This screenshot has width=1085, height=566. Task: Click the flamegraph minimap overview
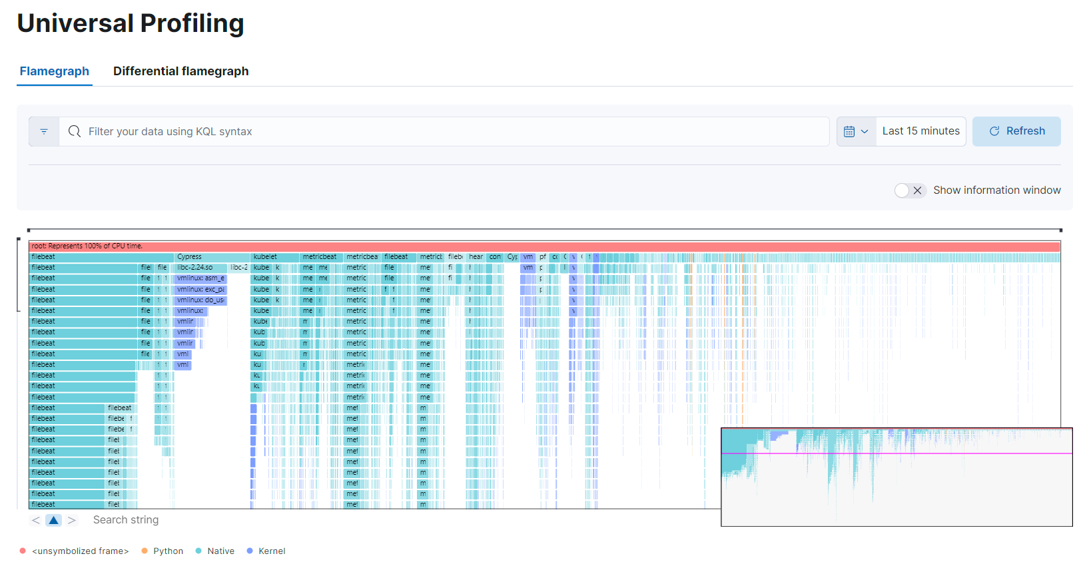896,477
